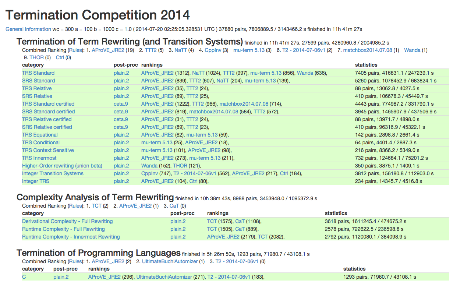Open THOR in Term Rewriting combined ranking
The width and height of the screenshot is (471, 289).
pos(36,57)
